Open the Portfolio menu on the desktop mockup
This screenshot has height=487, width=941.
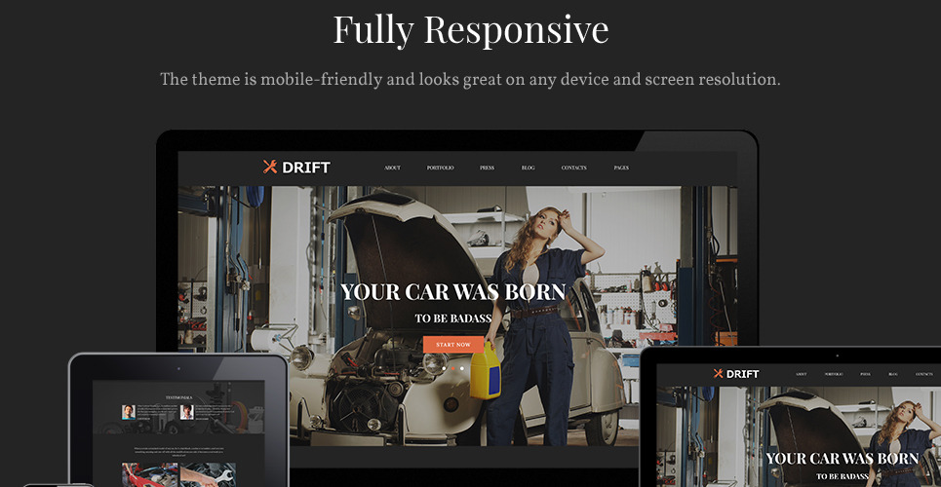pyautogui.click(x=440, y=168)
